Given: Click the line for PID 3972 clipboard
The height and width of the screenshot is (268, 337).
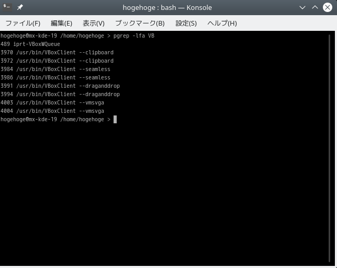Looking at the screenshot, I should pyautogui.click(x=57, y=61).
